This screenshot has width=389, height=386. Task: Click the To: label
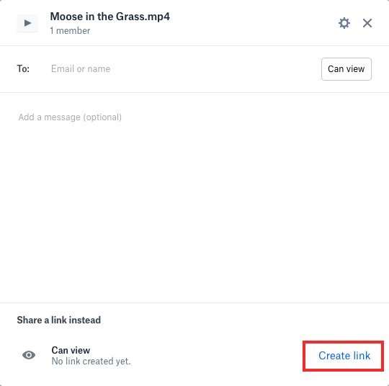pyautogui.click(x=23, y=68)
